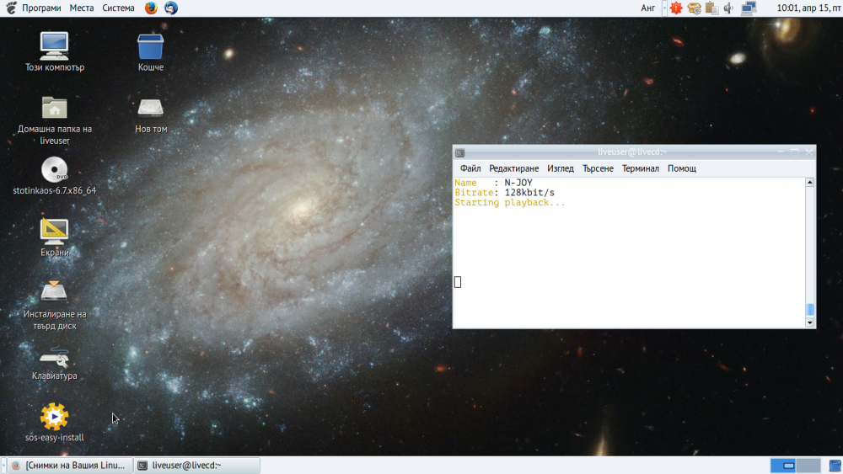843x474 pixels.
Task: Open the volume speaker icon
Action: pyautogui.click(x=729, y=8)
